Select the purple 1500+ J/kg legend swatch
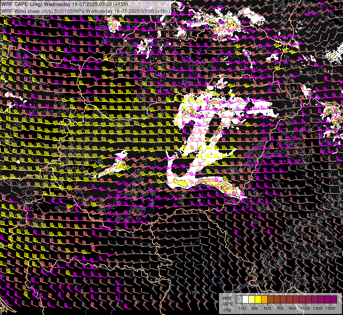The height and width of the screenshot is (315, 343). tap(334, 300)
